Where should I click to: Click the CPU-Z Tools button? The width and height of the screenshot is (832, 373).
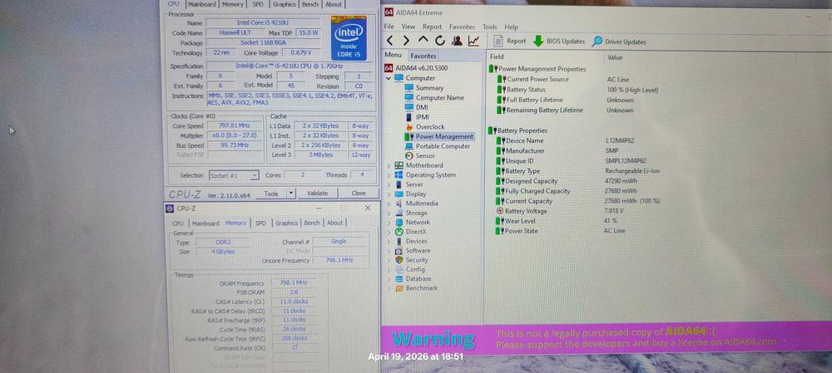[271, 194]
